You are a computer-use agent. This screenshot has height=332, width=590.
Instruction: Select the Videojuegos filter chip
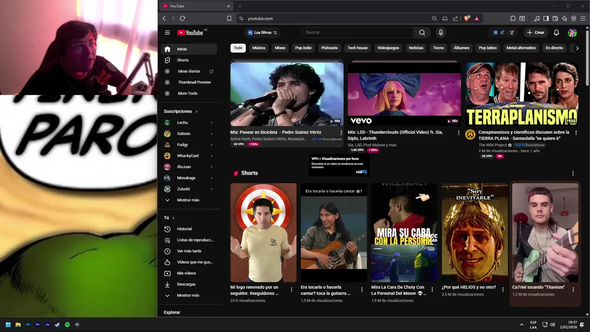388,48
